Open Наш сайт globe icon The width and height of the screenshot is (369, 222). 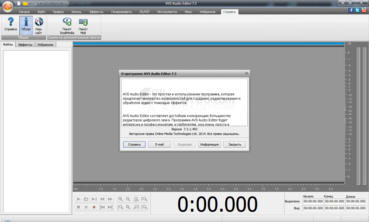[39, 25]
